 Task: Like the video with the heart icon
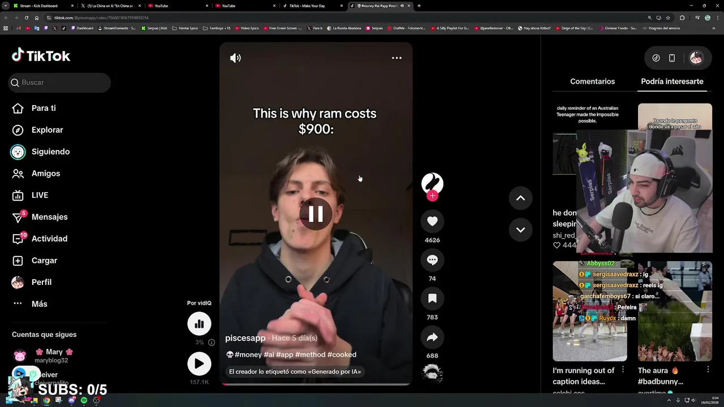click(x=432, y=222)
